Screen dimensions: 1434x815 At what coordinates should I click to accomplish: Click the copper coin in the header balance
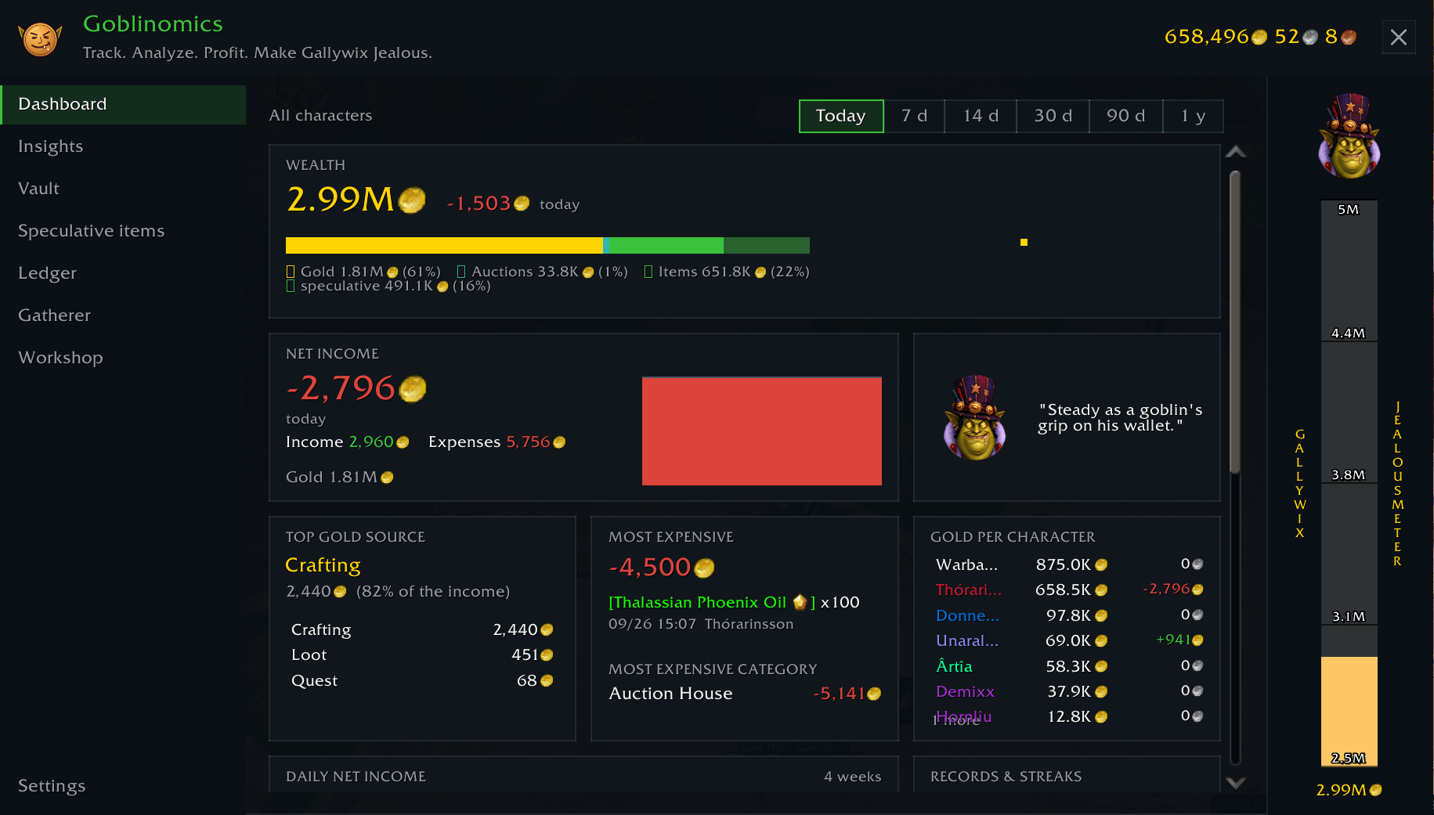pyautogui.click(x=1349, y=37)
